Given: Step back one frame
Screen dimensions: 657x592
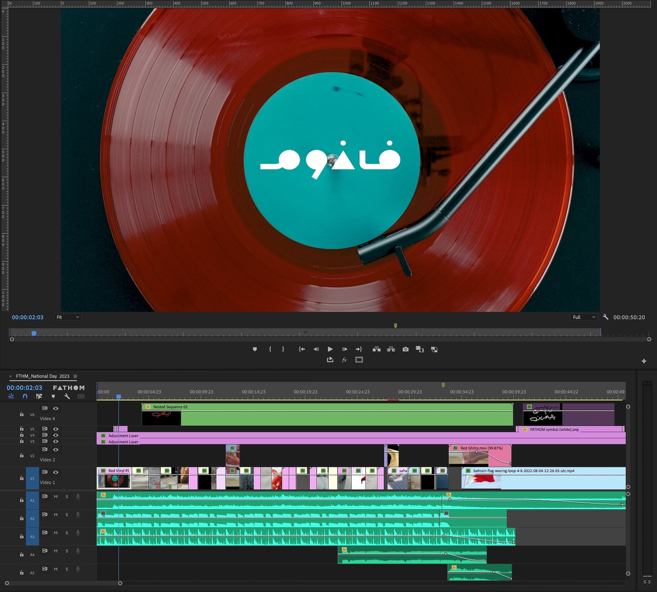Looking at the screenshot, I should point(316,349).
